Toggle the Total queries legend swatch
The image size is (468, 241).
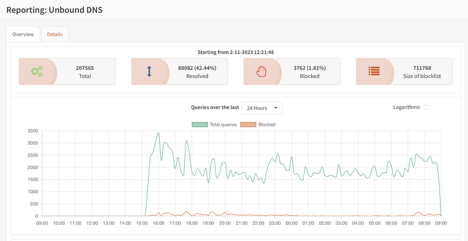[x=199, y=124]
